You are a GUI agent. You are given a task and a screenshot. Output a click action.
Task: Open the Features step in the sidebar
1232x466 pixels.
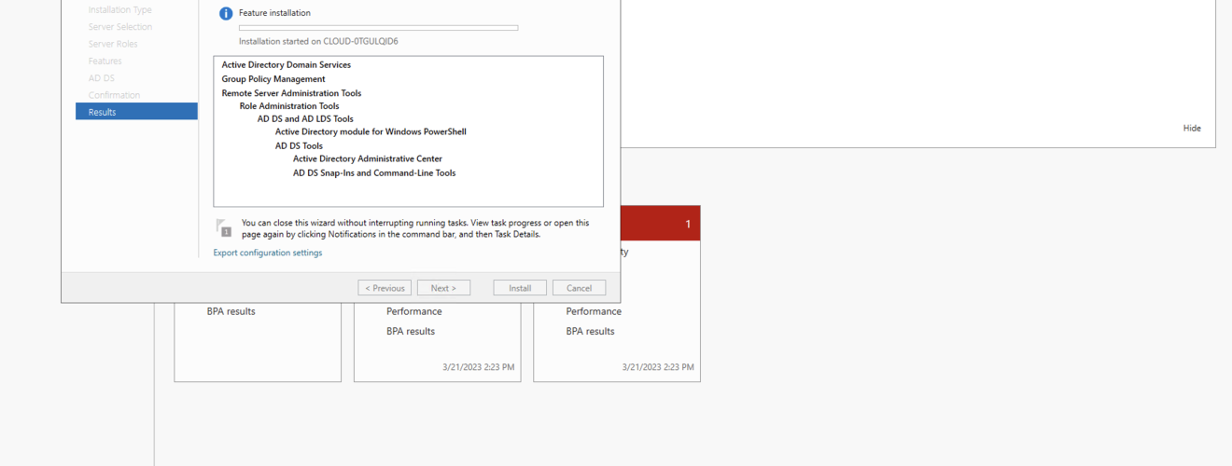[105, 62]
